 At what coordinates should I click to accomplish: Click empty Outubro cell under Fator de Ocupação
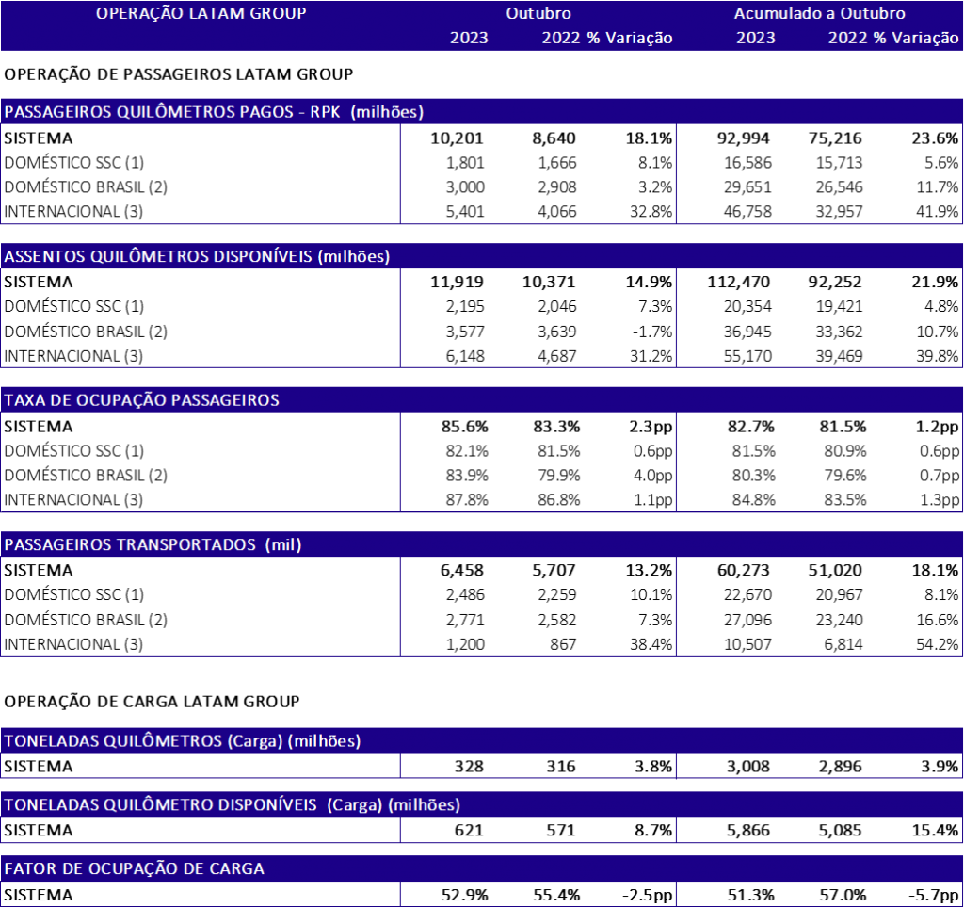(538, 895)
